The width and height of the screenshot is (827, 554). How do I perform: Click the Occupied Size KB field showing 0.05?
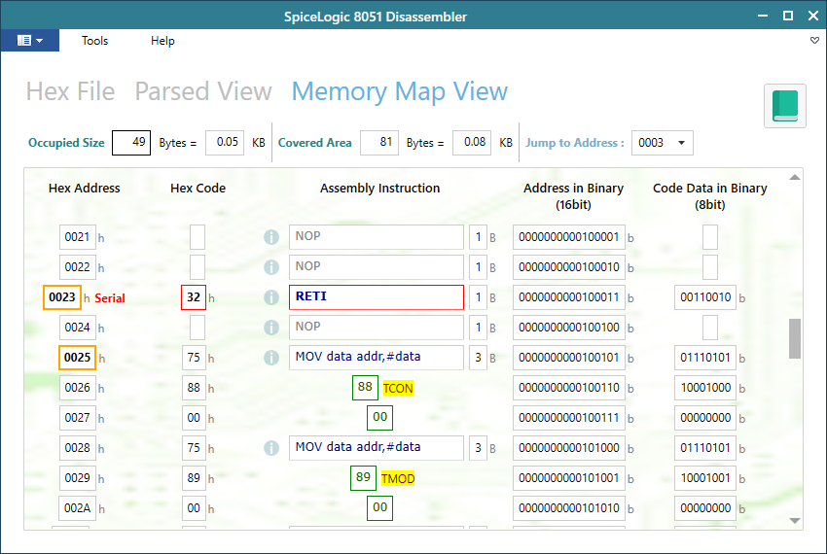pyautogui.click(x=225, y=142)
